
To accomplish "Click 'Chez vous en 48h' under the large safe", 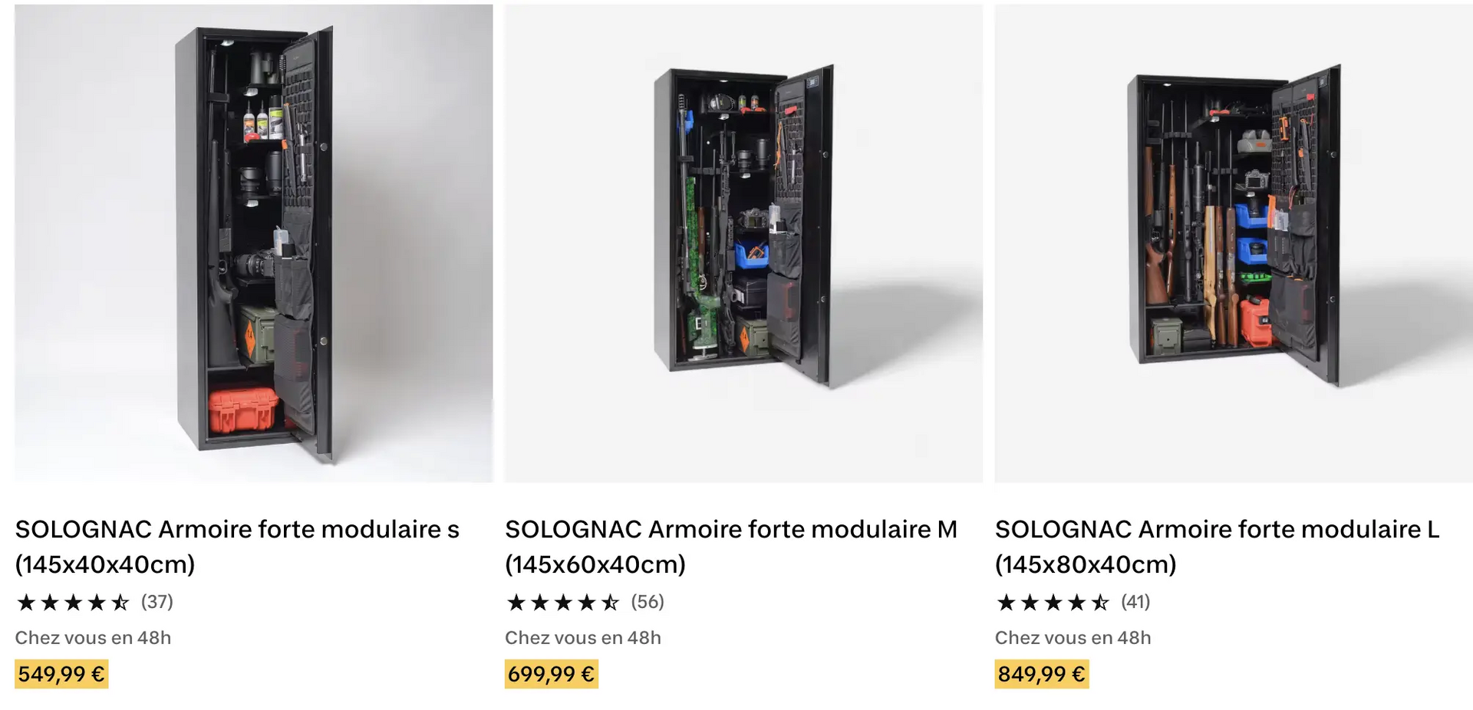I will 1073,637.
